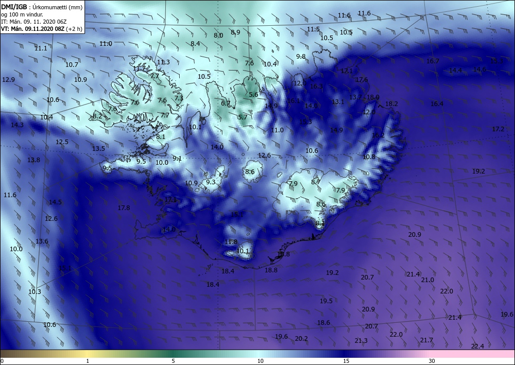Click the 17.2 value label
The height and width of the screenshot is (365, 515).
tap(498, 129)
